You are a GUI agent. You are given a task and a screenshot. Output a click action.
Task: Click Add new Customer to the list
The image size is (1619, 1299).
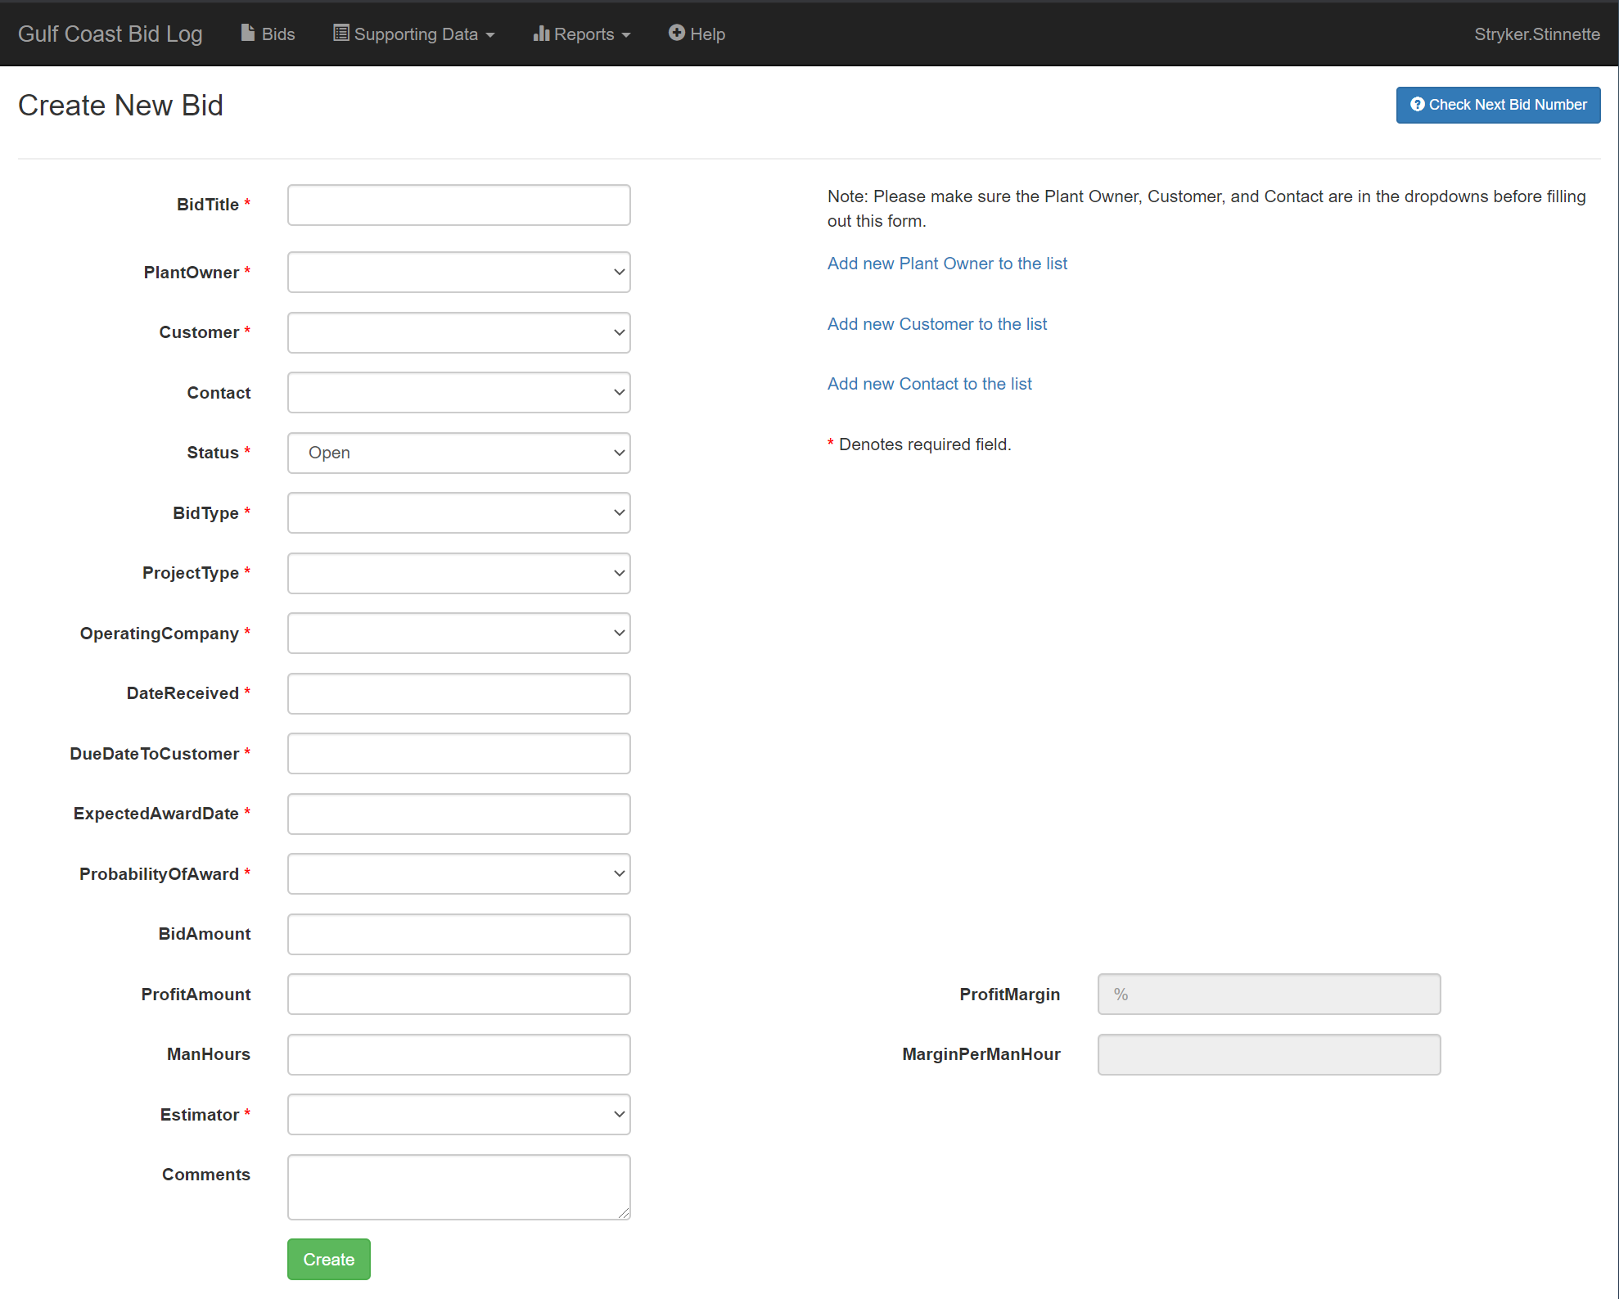point(936,322)
